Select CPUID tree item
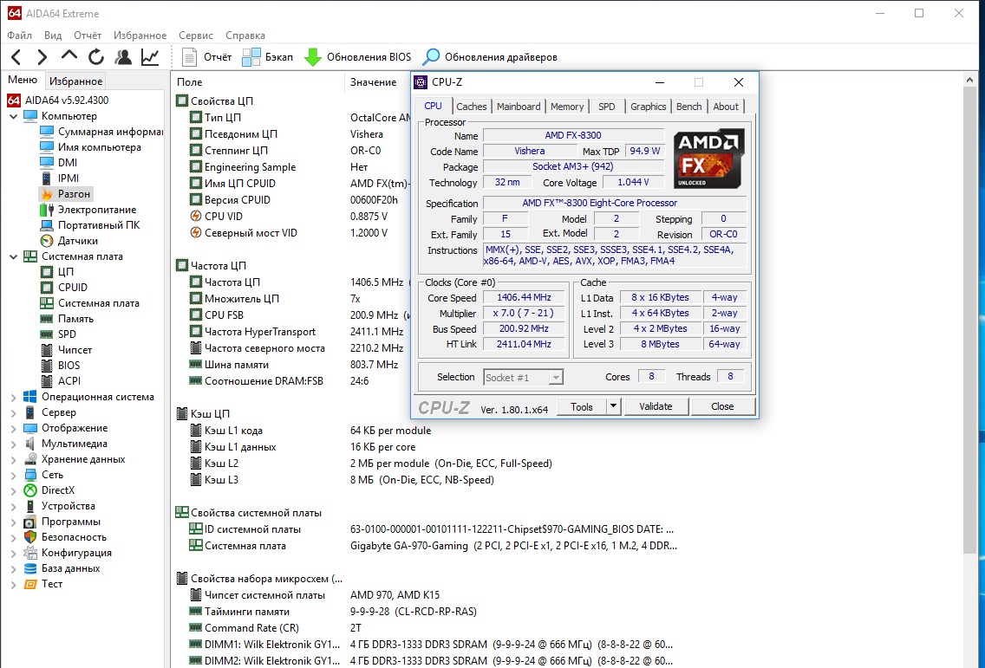The image size is (985, 668). 63,288
